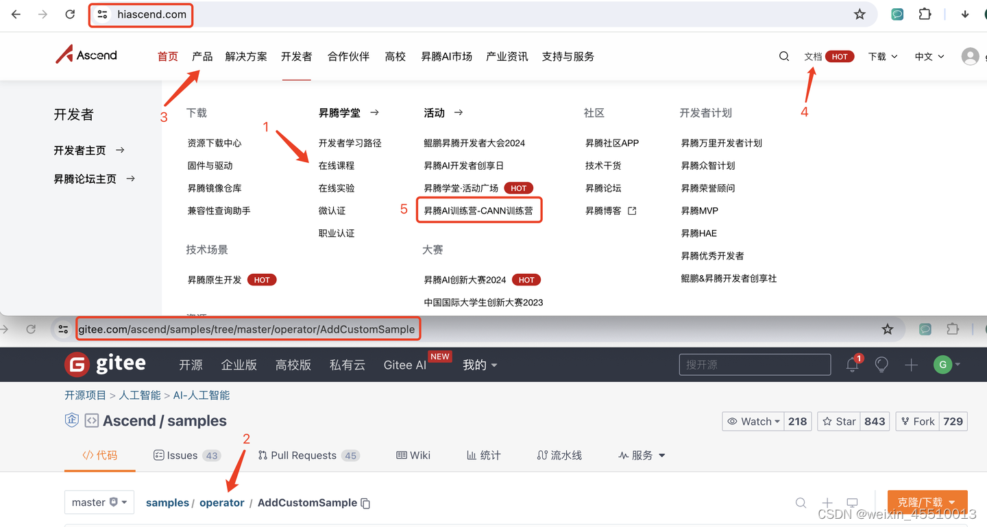Switch to the Pull Requests tab
987x527 pixels.
[308, 455]
